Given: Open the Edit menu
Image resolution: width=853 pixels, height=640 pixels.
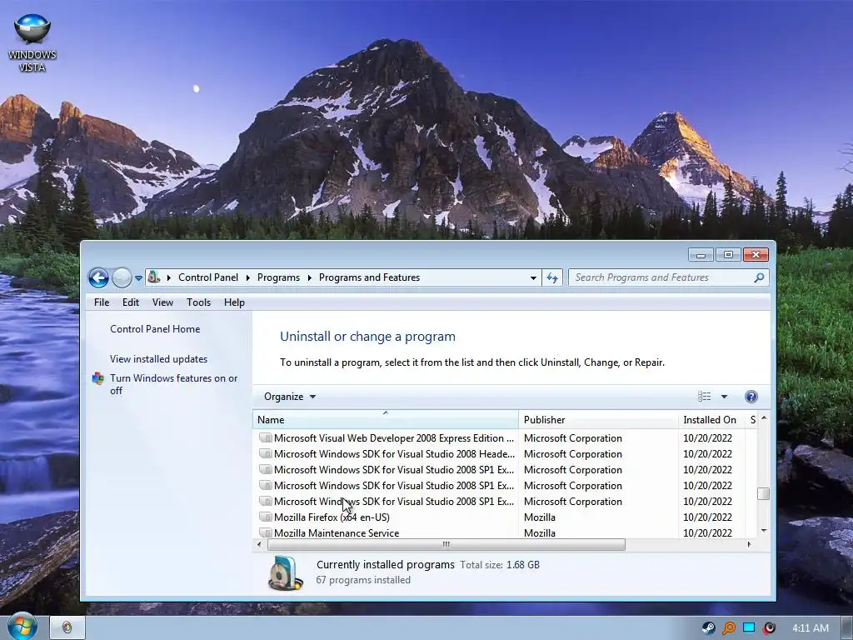Looking at the screenshot, I should tap(131, 302).
